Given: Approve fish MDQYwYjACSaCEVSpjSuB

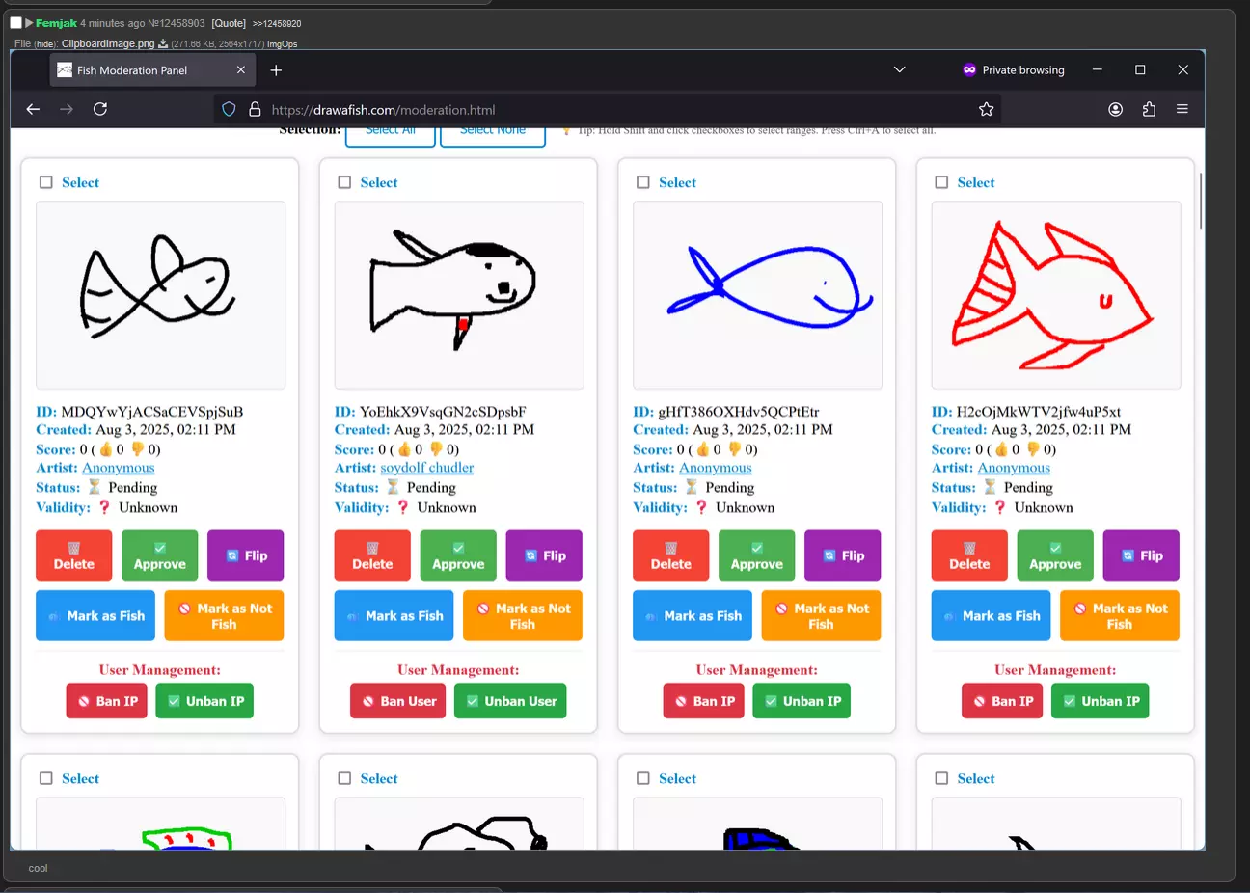Looking at the screenshot, I should click(160, 555).
